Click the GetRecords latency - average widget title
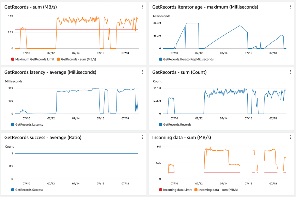296x197 pixels. point(50,72)
